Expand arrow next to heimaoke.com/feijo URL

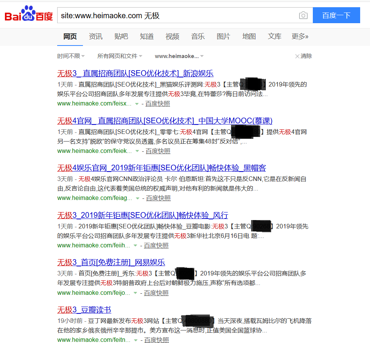[x=135, y=293]
